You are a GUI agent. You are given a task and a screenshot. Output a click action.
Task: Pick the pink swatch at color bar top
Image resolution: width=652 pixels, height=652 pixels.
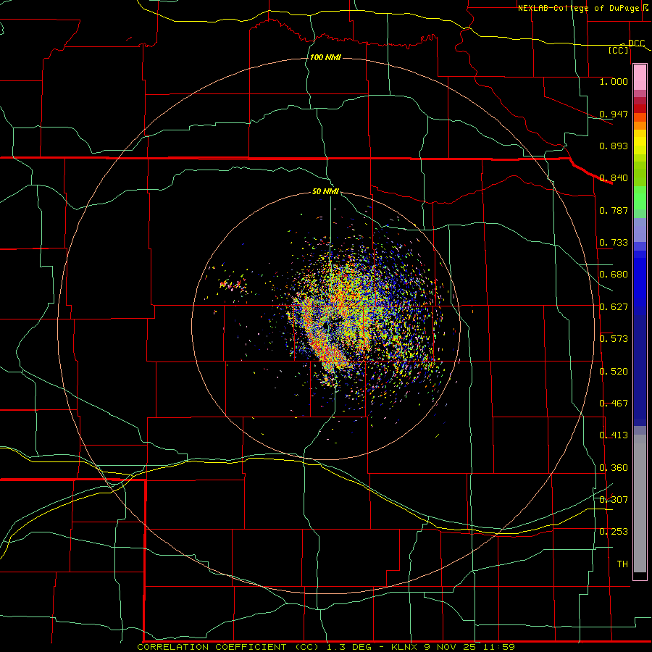coord(640,78)
